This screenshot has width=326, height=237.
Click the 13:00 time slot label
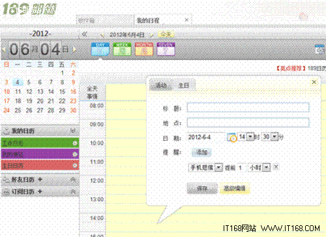(x=96, y=200)
